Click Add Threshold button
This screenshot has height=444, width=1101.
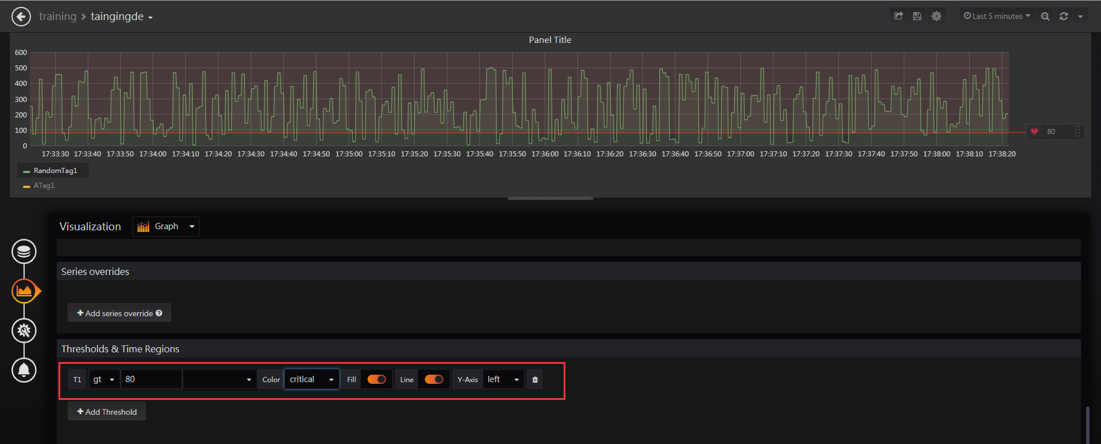pyautogui.click(x=107, y=412)
